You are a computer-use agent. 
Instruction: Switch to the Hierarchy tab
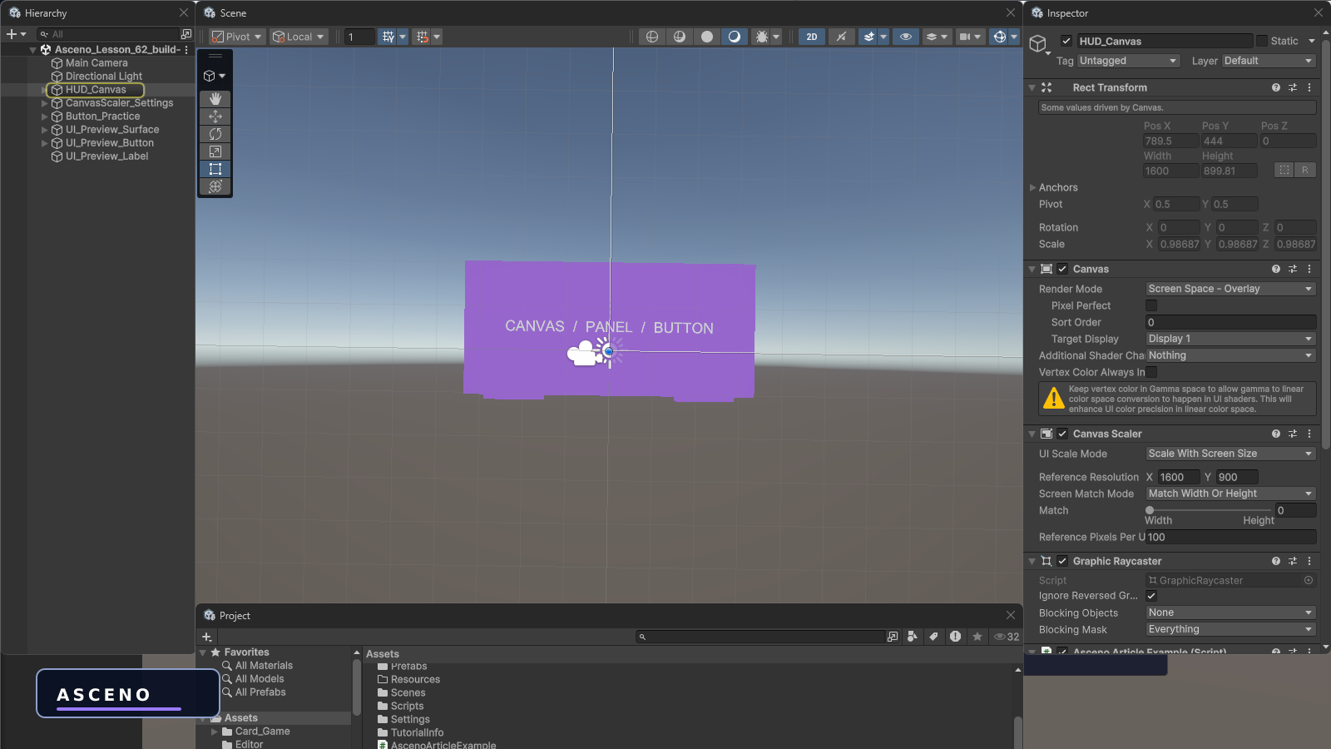[37, 13]
